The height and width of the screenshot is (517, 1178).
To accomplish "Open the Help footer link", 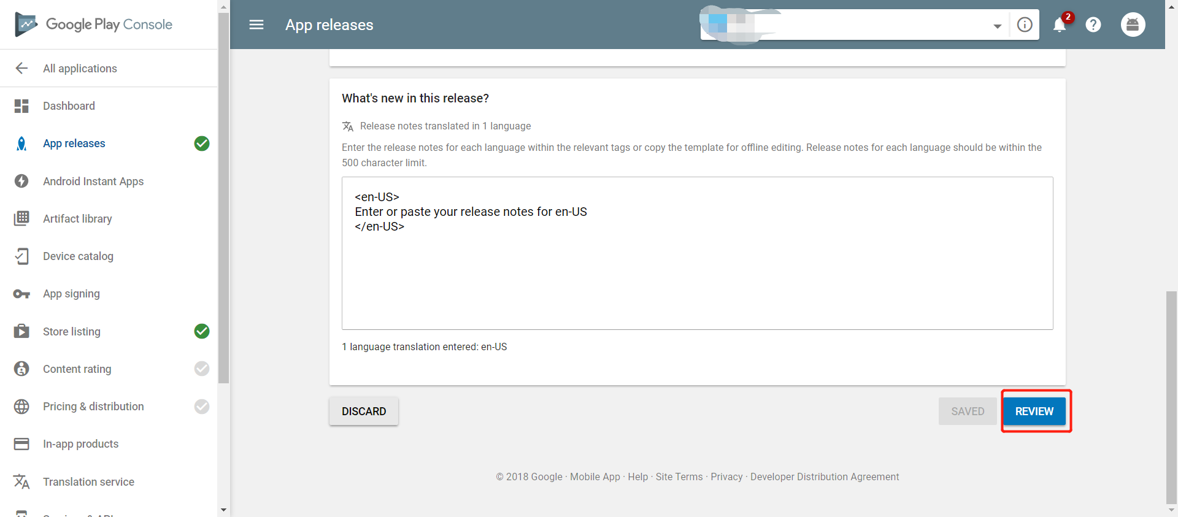I will click(638, 477).
